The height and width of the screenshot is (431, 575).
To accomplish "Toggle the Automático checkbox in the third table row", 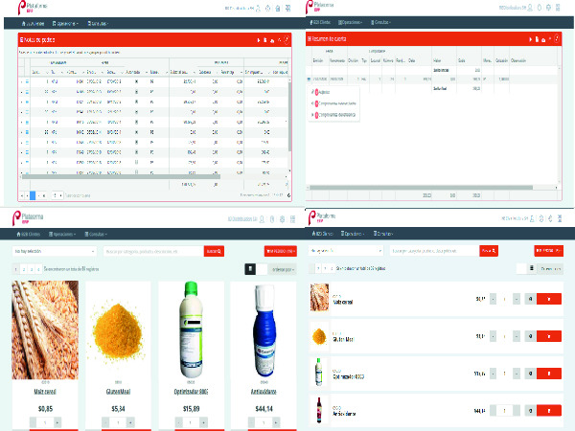I will [x=137, y=101].
